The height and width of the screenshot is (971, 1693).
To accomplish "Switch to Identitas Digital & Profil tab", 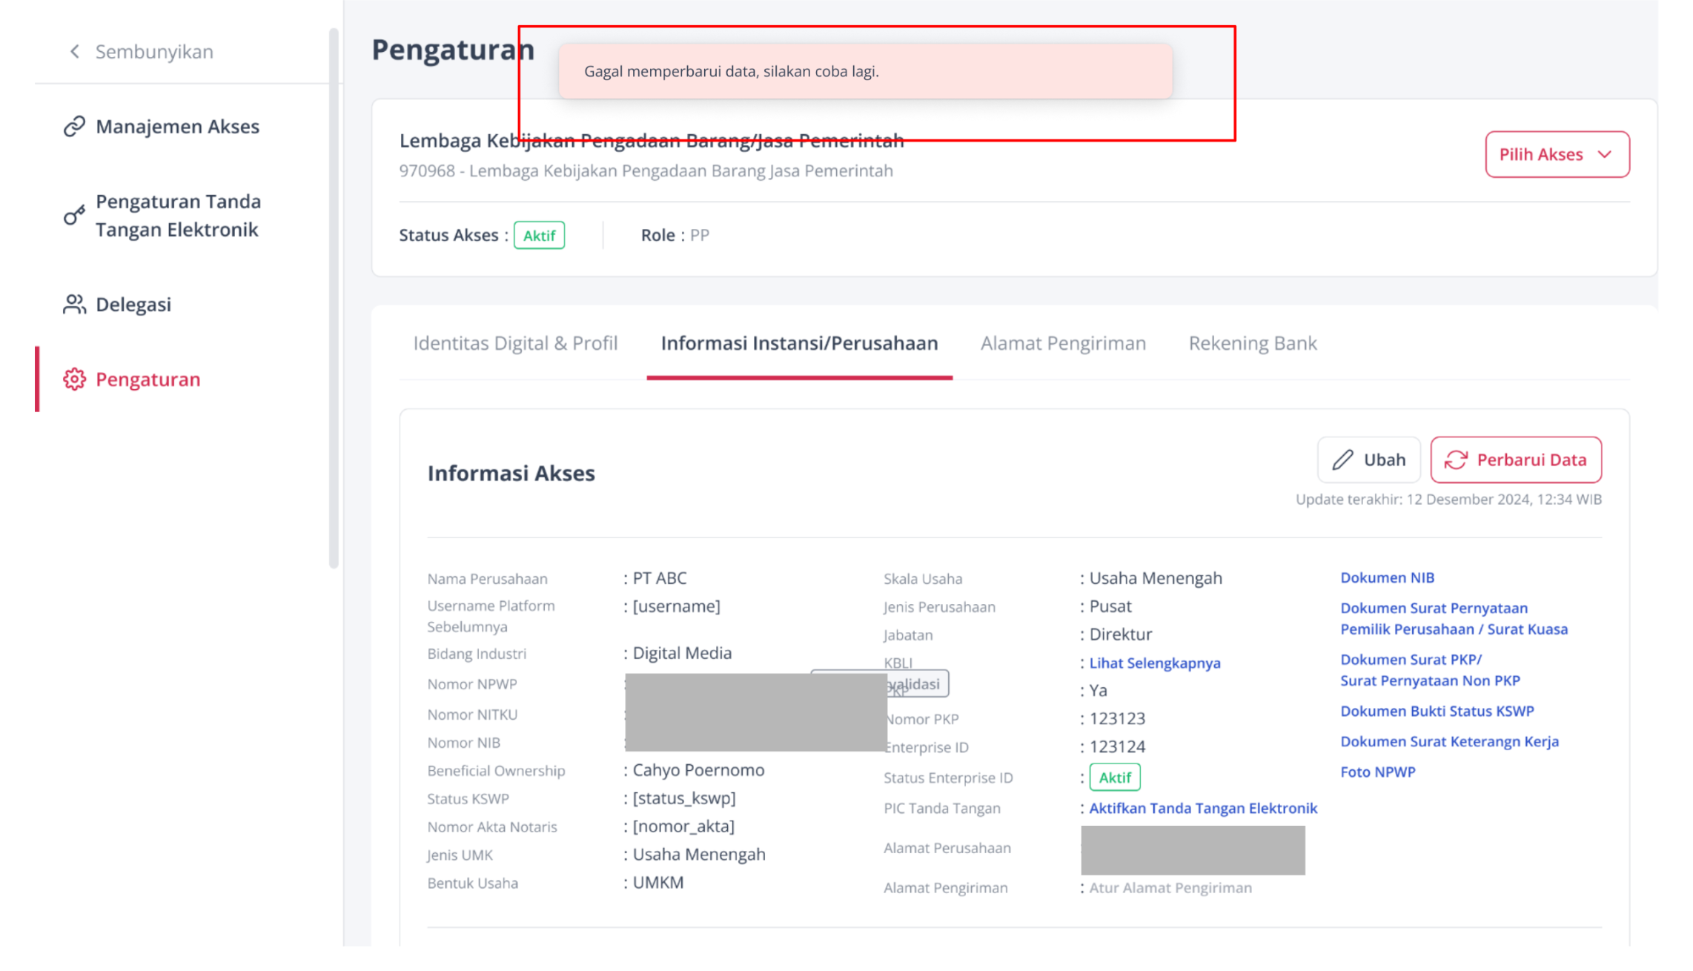I will tap(515, 343).
